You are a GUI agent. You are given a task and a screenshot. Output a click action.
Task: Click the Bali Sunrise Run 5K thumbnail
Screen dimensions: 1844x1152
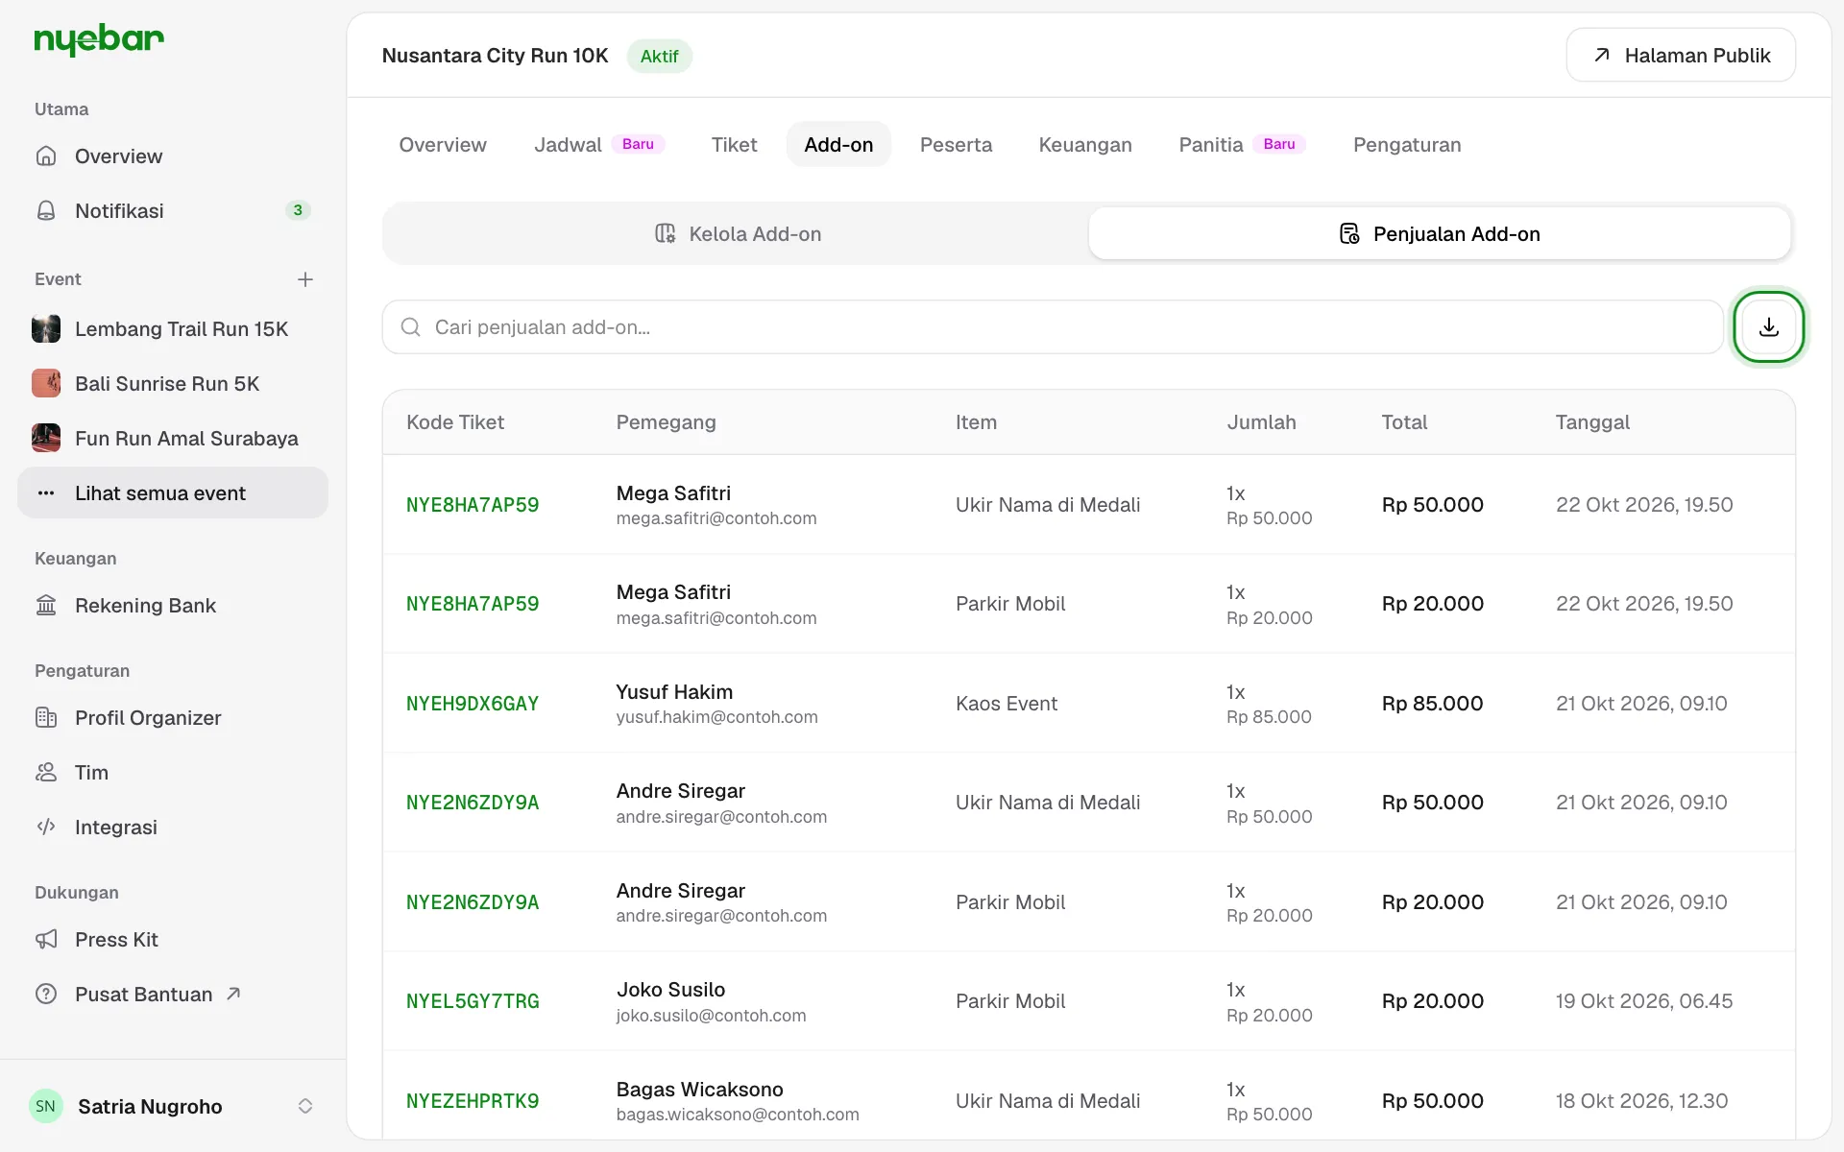[46, 383]
